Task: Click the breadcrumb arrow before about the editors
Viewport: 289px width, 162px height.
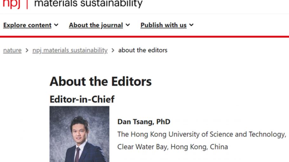Action: [x=113, y=50]
